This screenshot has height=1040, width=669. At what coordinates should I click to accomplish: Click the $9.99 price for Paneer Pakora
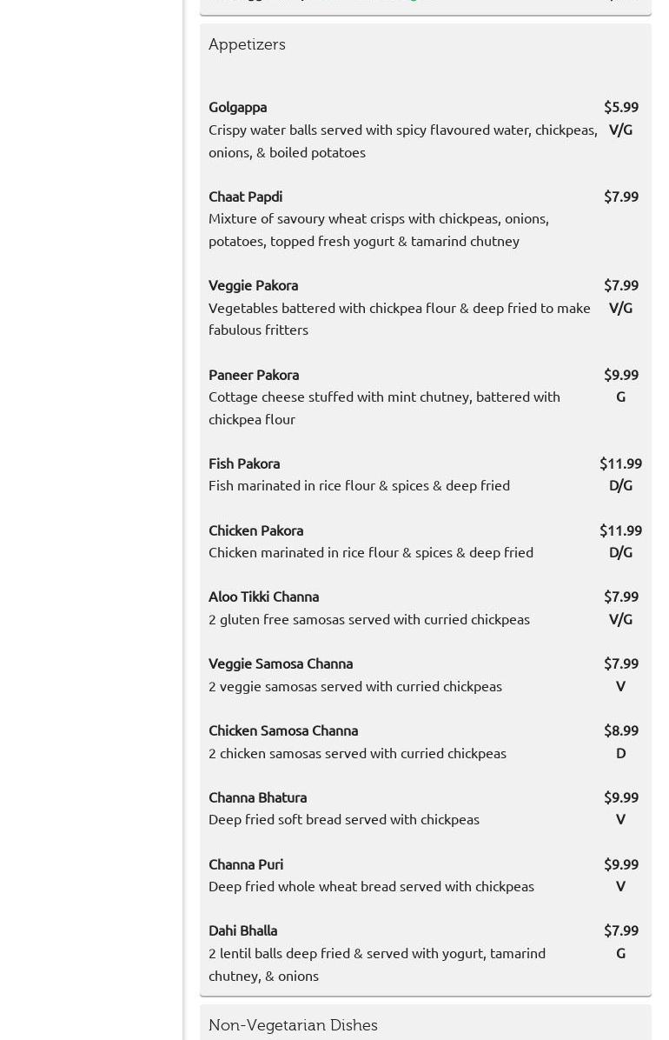(620, 375)
